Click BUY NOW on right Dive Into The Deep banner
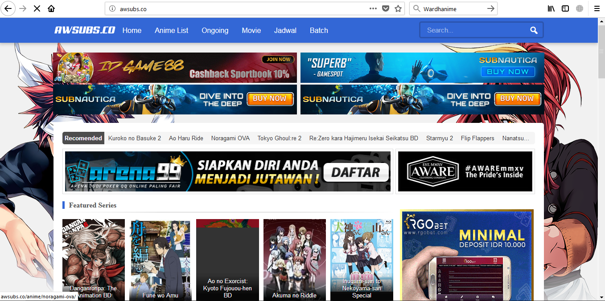Image resolution: width=605 pixels, height=301 pixels. click(517, 98)
